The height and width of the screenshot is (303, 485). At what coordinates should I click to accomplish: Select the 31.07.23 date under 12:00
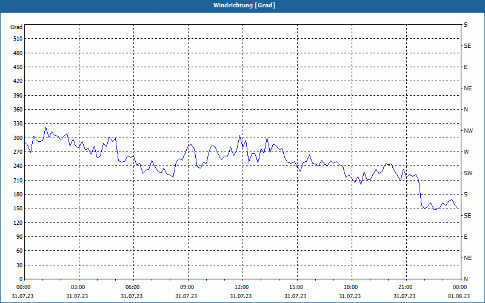tap(241, 296)
